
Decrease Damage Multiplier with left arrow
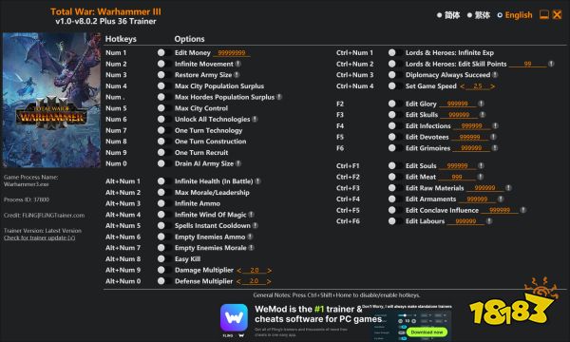click(x=238, y=271)
